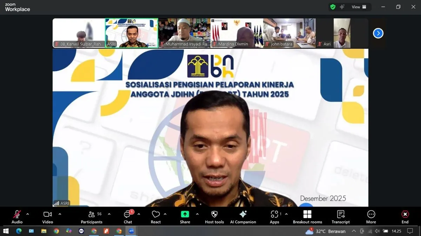
Task: Expand the Participants options chevron
Action: [109, 214]
